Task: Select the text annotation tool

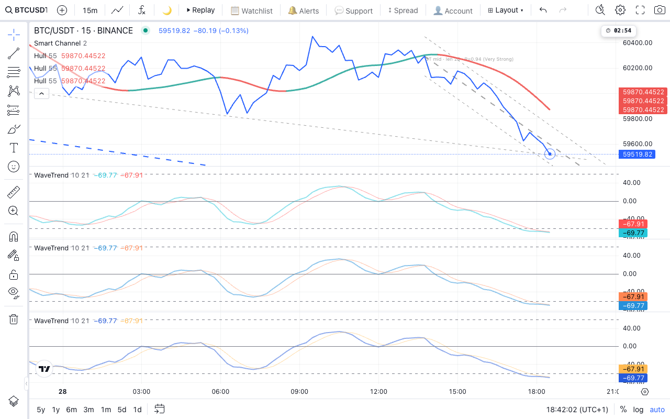Action: pos(14,148)
